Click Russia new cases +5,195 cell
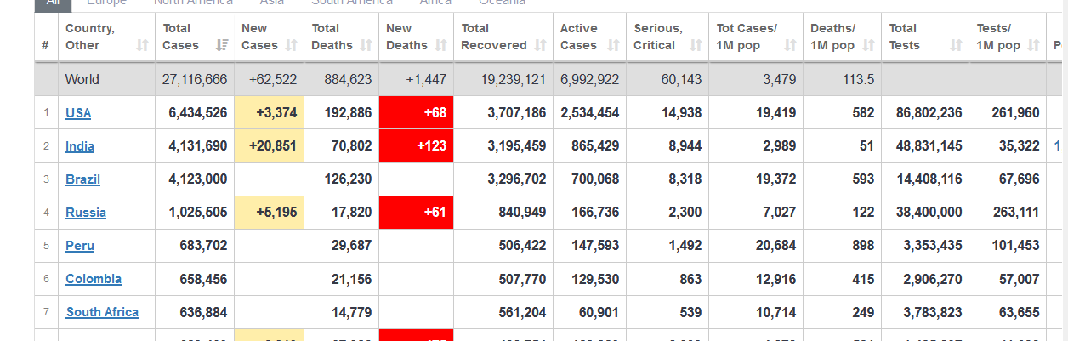Image resolution: width=1068 pixels, height=341 pixels. [269, 212]
